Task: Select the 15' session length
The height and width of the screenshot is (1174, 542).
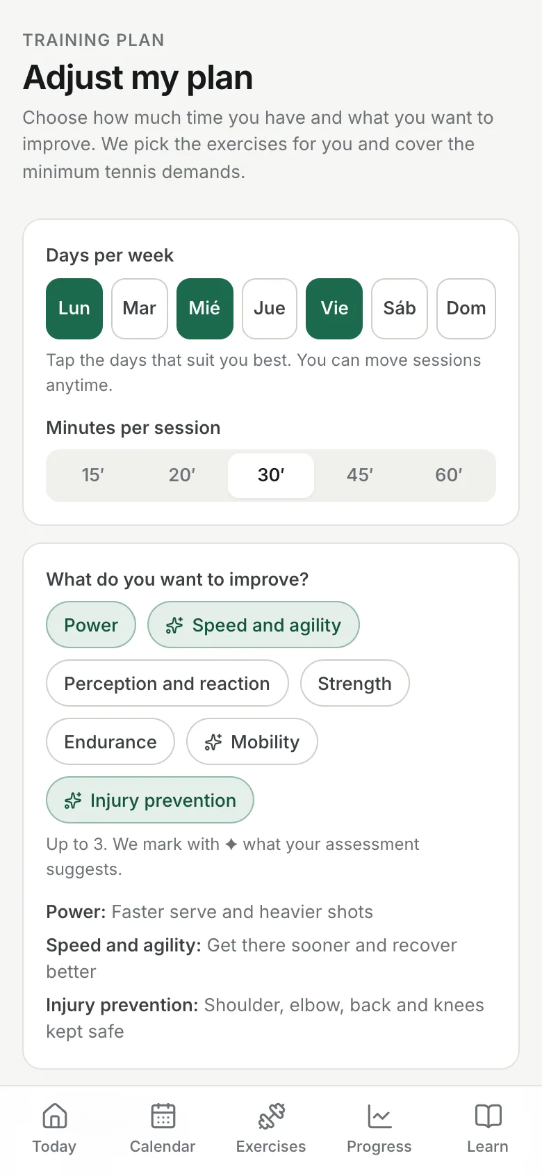Action: 93,476
